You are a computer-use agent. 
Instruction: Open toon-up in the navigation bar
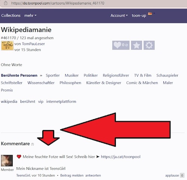point(139,16)
